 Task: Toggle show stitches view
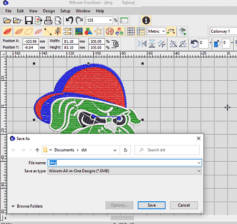19,32
